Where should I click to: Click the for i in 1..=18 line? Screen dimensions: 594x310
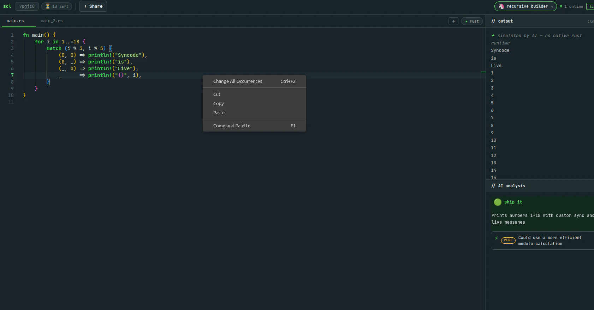60,42
